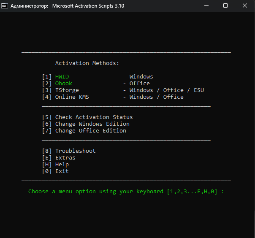Click "- Windows" description beside HWID

tap(138, 77)
